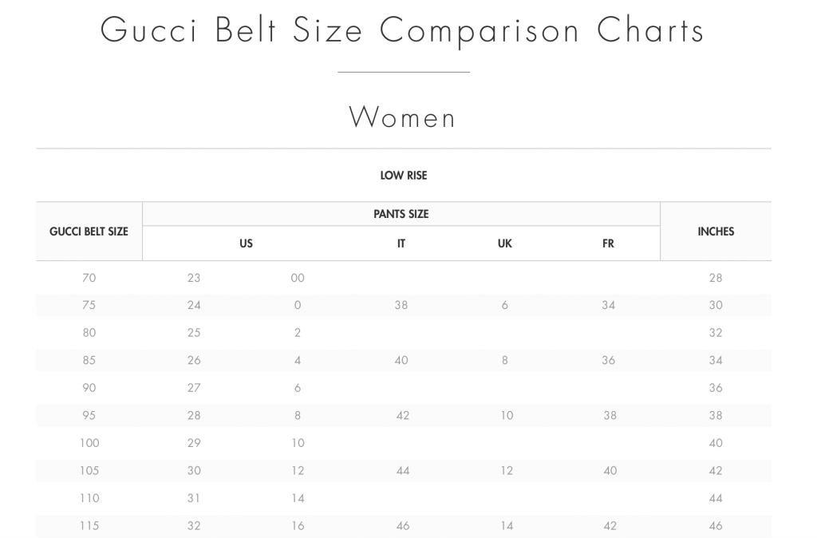
Task: Click belt size 85 cell
Action: point(89,360)
